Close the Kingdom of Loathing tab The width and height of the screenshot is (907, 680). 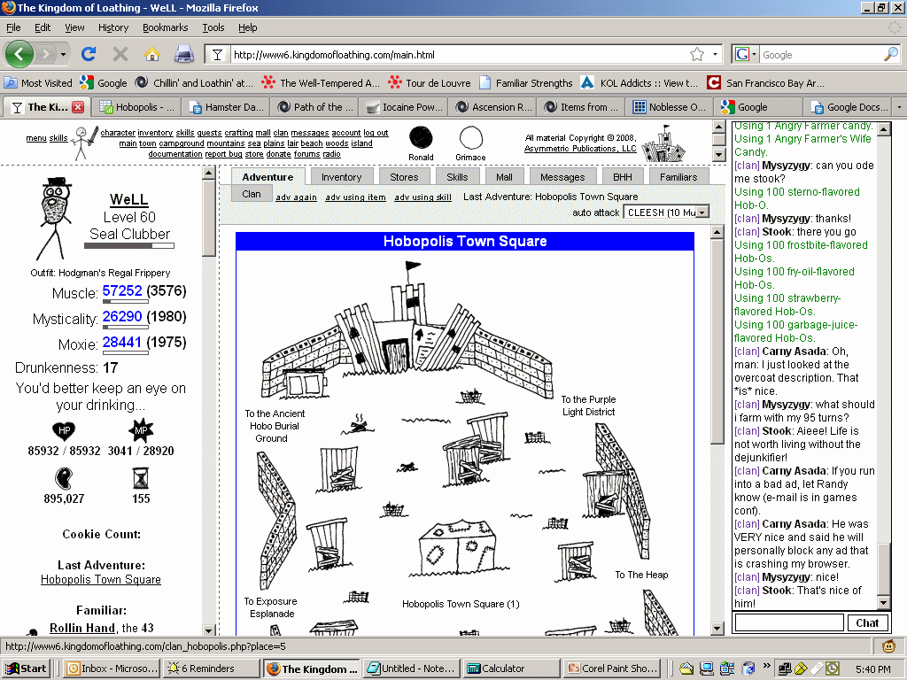(78, 107)
